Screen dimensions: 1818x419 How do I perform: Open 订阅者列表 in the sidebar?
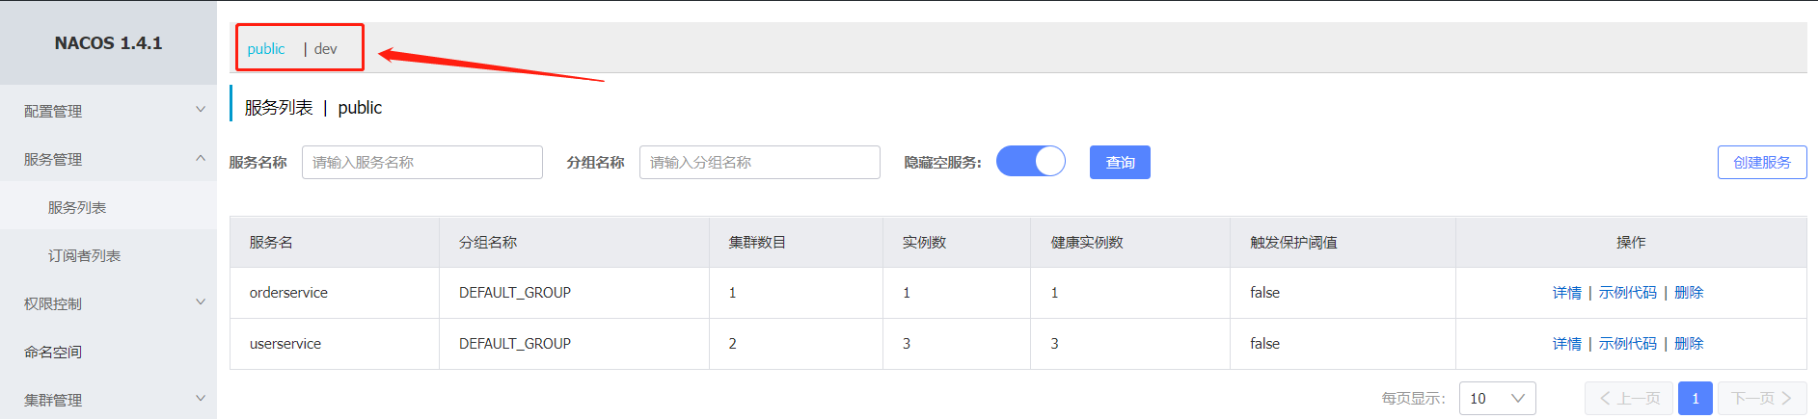click(x=84, y=255)
